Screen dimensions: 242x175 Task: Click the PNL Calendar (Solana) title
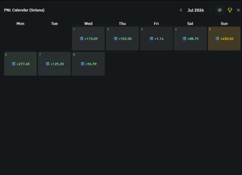[24, 10]
